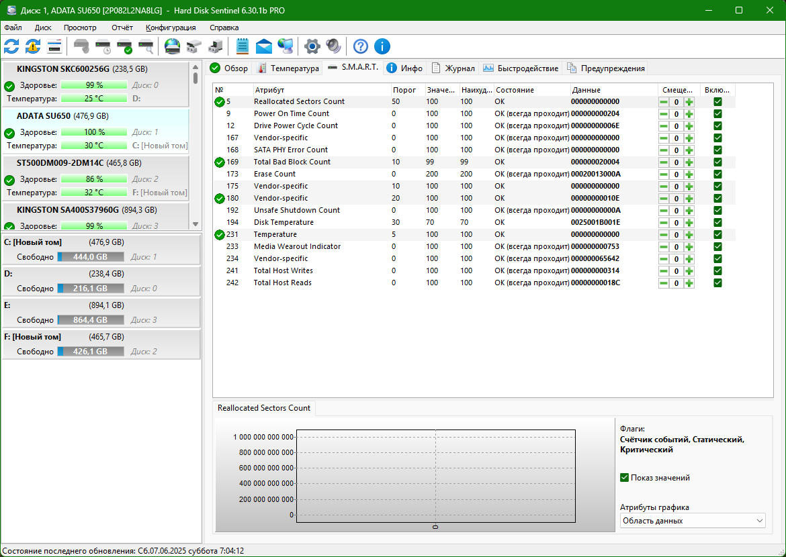Click the blue refresh toolbar icon
786x557 pixels.
click(x=11, y=46)
